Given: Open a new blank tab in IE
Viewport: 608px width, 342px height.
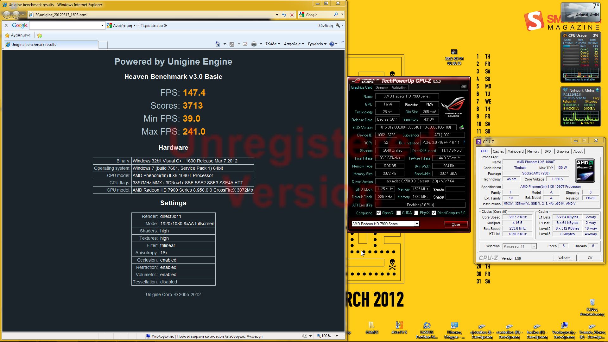Looking at the screenshot, I should 103,45.
